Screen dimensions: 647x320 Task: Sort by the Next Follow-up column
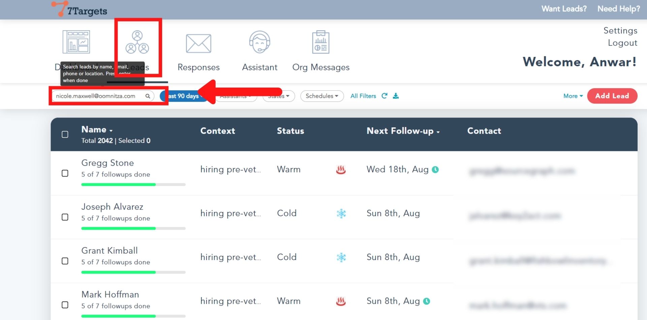pos(403,131)
